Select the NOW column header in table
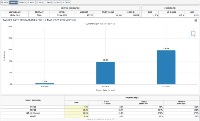The height and width of the screenshot is (121, 200). point(77,103)
